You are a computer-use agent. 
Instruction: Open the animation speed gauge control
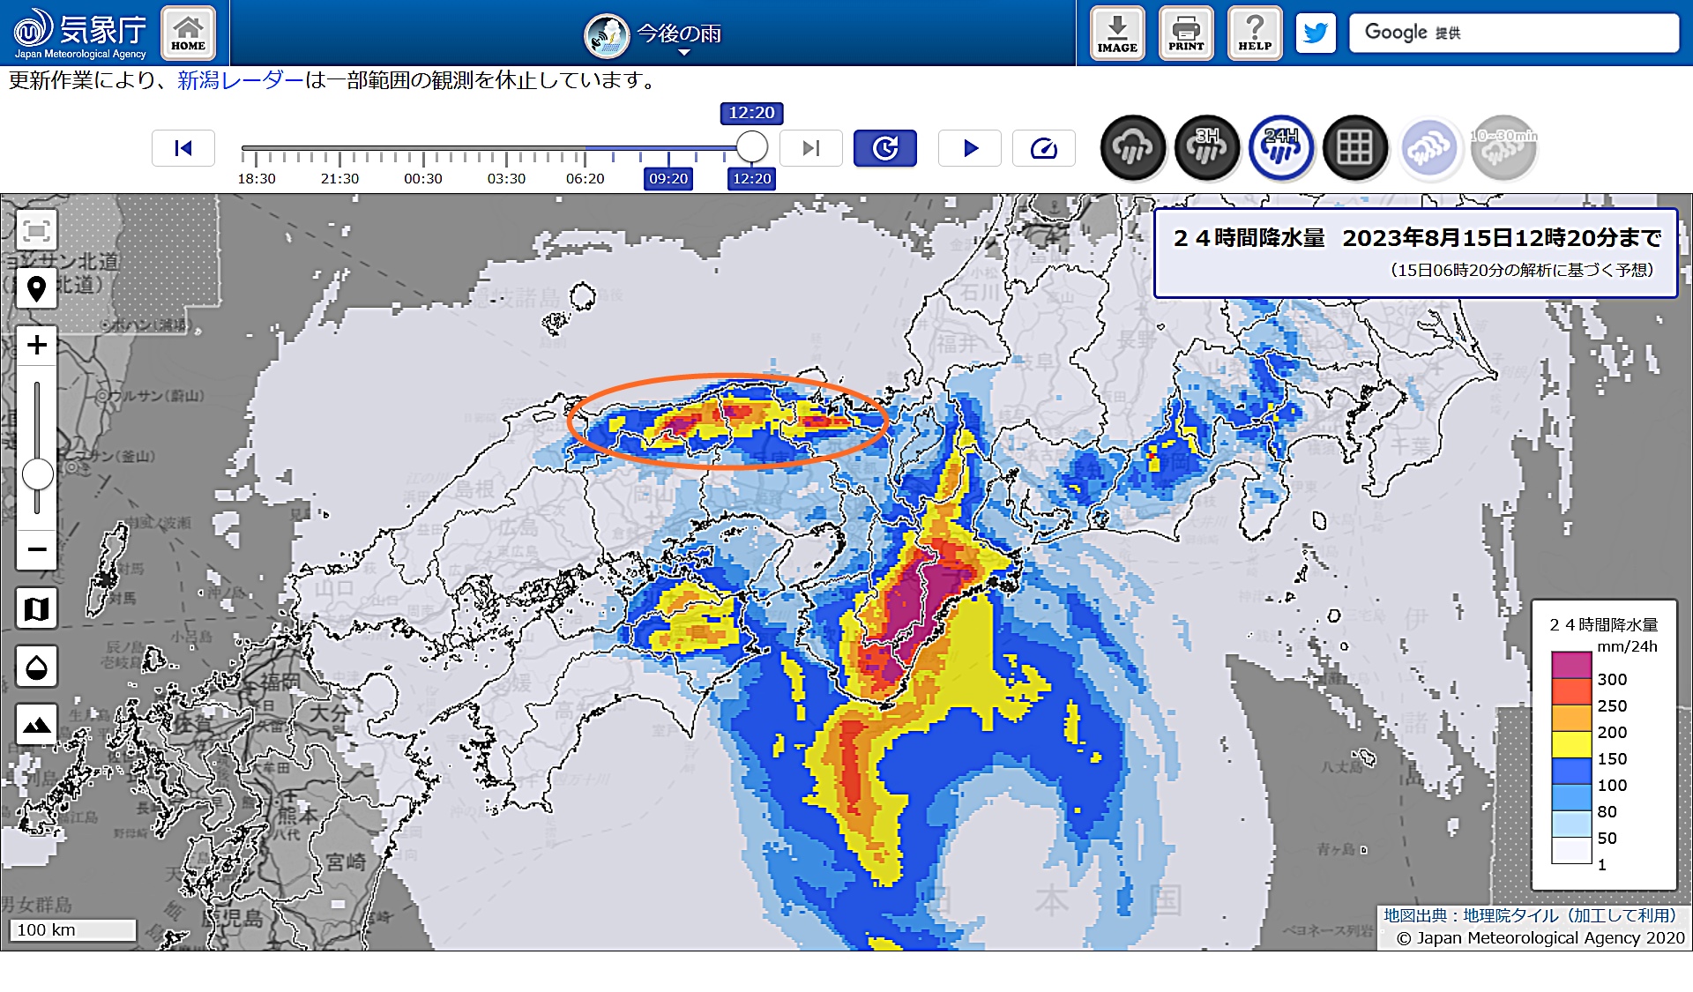[x=1043, y=148]
